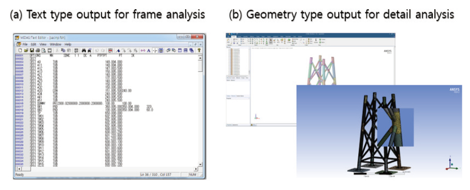Click the tile horizontally window icon
470x190 pixels.
click(186, 51)
